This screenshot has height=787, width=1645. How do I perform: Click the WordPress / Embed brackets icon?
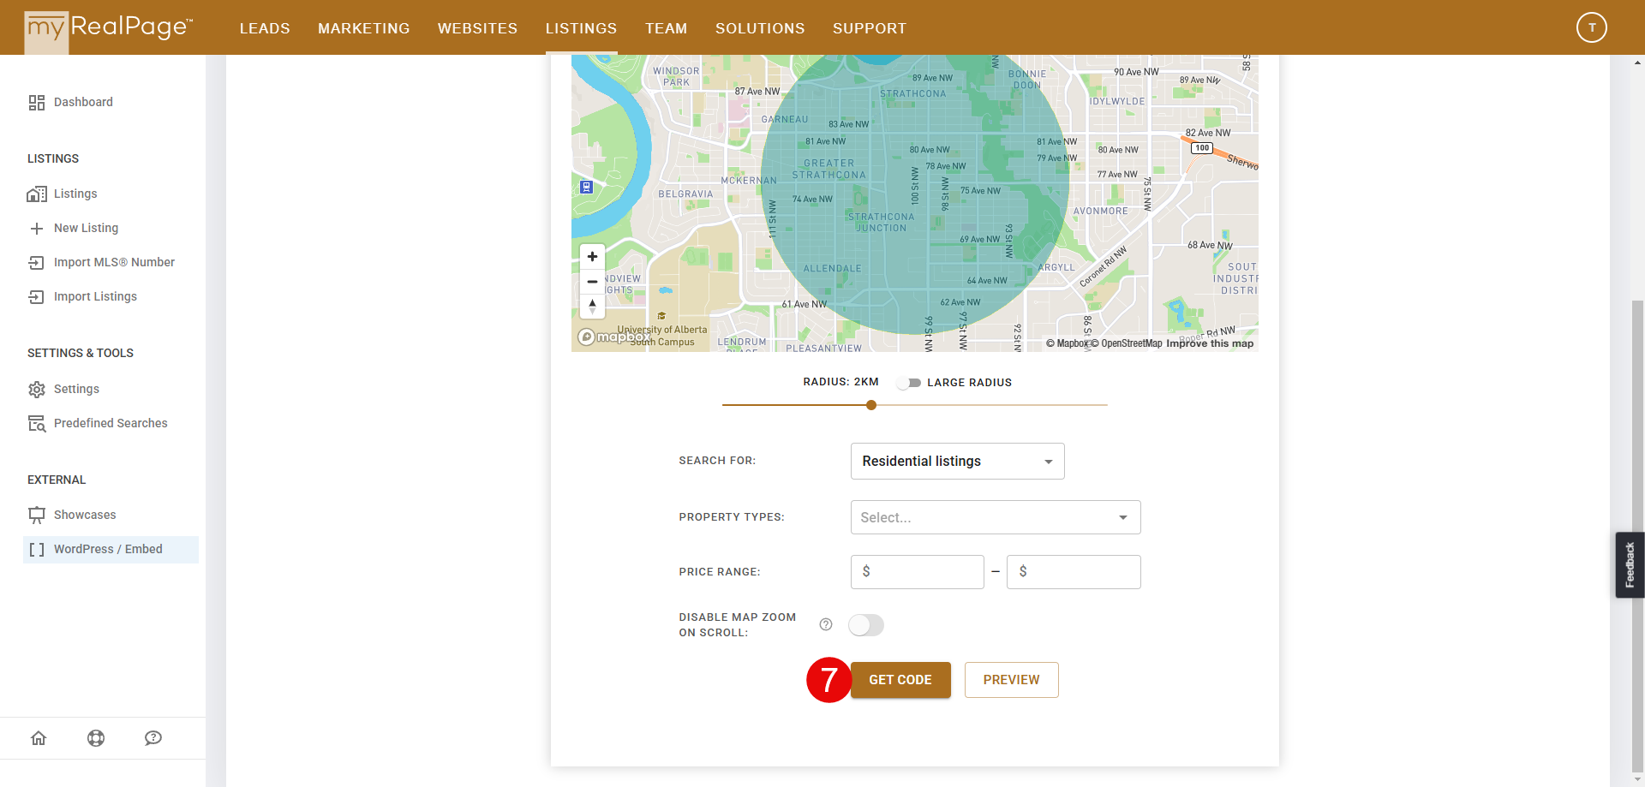tap(37, 550)
